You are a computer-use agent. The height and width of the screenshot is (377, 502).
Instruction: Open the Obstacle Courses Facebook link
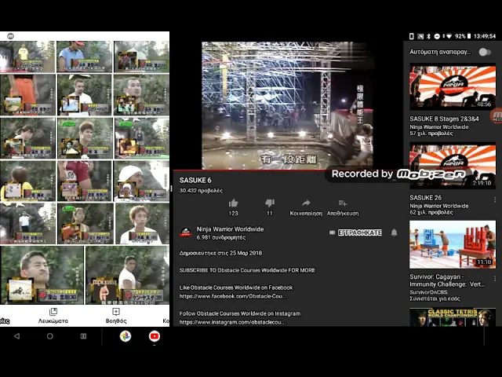pos(233,296)
